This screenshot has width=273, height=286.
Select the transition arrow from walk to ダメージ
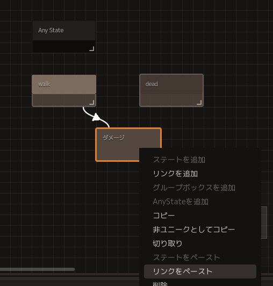tap(96, 117)
